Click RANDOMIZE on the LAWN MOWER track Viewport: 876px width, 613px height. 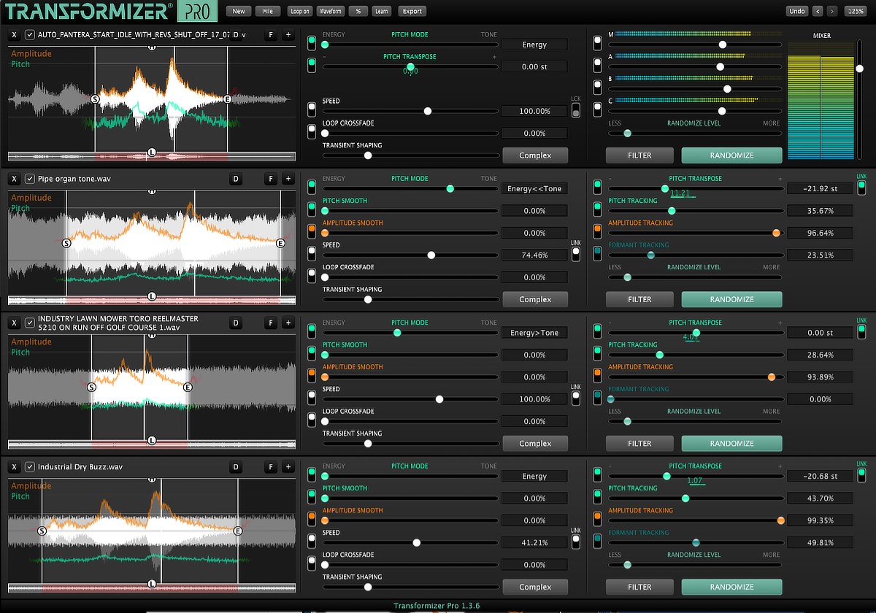tap(731, 443)
